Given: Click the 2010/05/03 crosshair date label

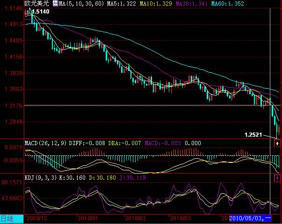Looking at the screenshot, I should pos(250,218).
